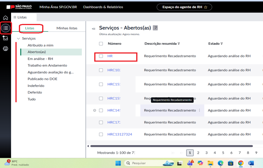The width and height of the screenshot is (263, 168).
Task: Toggle the list panel icon beside Serviços title
Action: [x=94, y=28]
